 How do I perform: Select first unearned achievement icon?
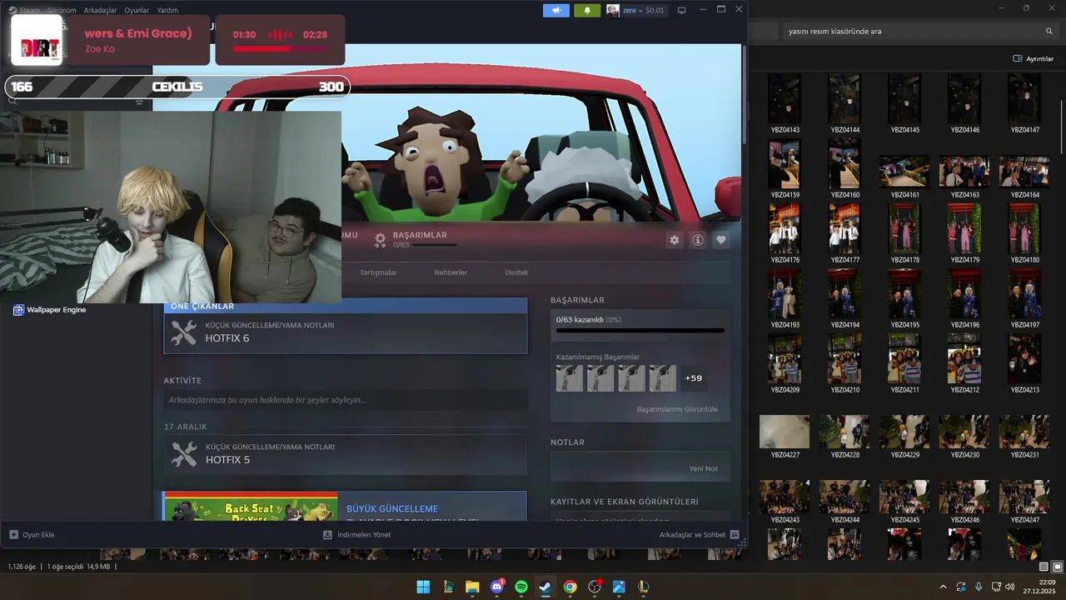click(x=570, y=378)
